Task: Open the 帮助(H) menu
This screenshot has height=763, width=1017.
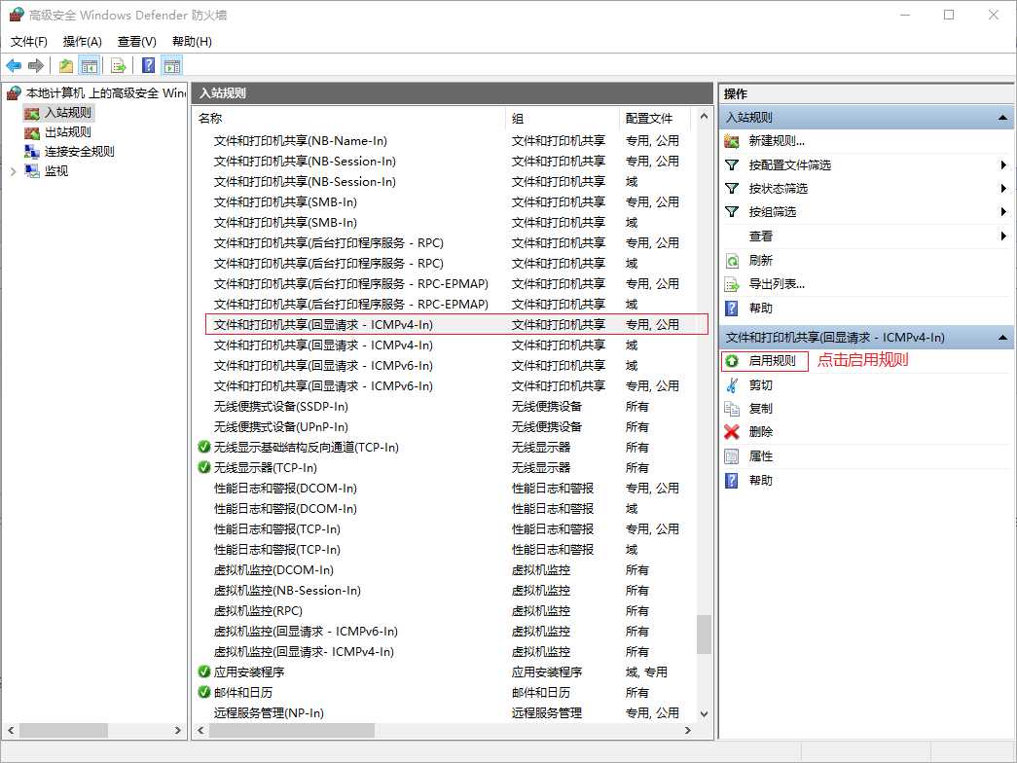Action: click(192, 42)
